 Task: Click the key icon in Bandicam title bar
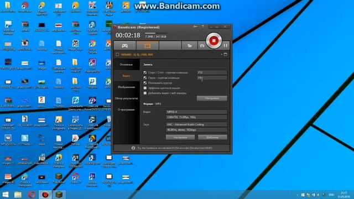click(x=195, y=27)
